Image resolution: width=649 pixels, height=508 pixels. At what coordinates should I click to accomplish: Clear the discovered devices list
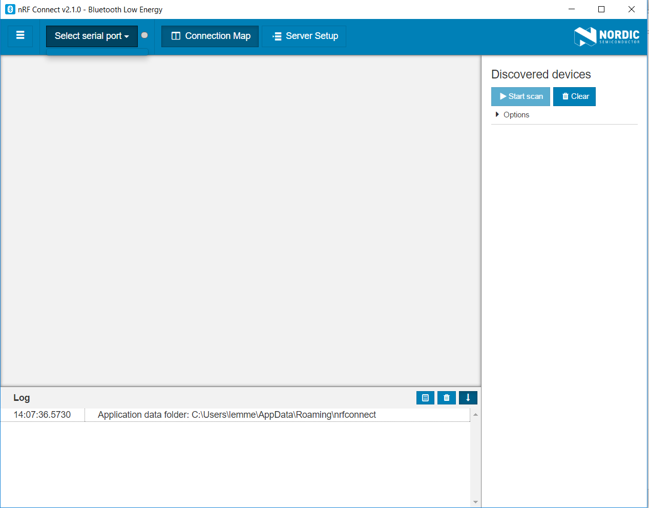(x=574, y=96)
